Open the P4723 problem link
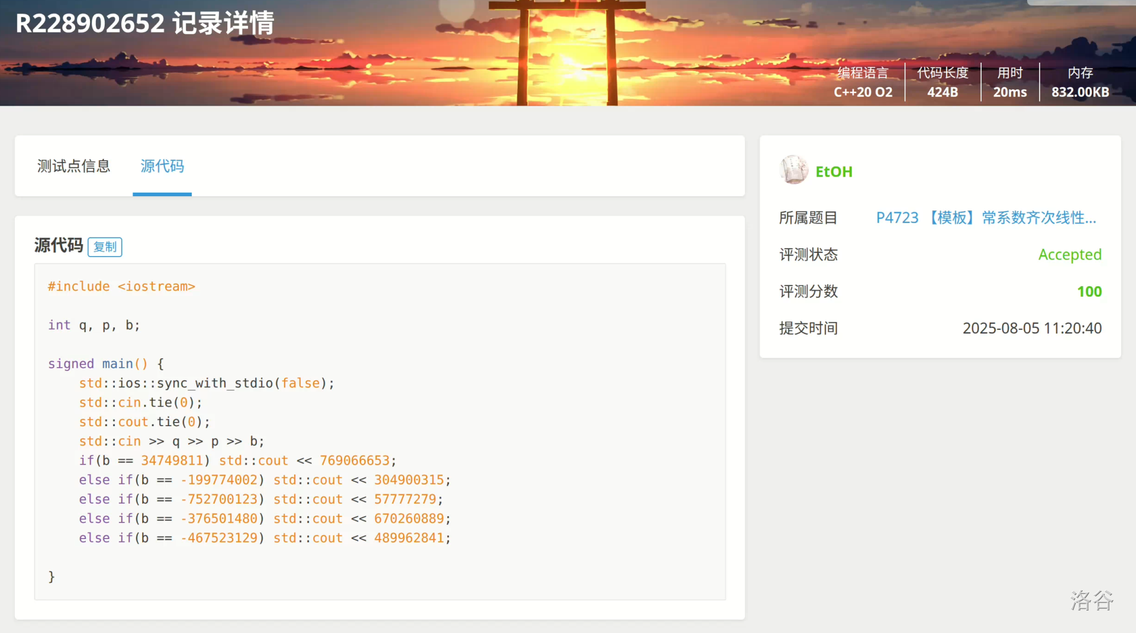The height and width of the screenshot is (633, 1136). [x=986, y=218]
